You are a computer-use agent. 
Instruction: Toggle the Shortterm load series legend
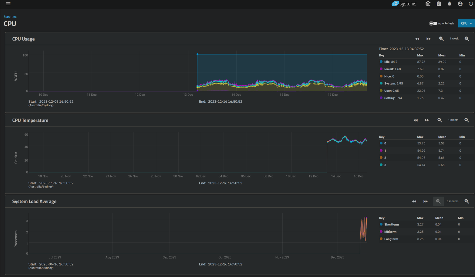coord(391,225)
